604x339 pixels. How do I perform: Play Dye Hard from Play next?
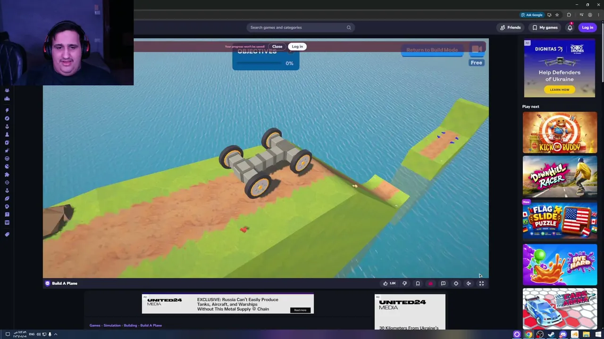[x=560, y=265]
